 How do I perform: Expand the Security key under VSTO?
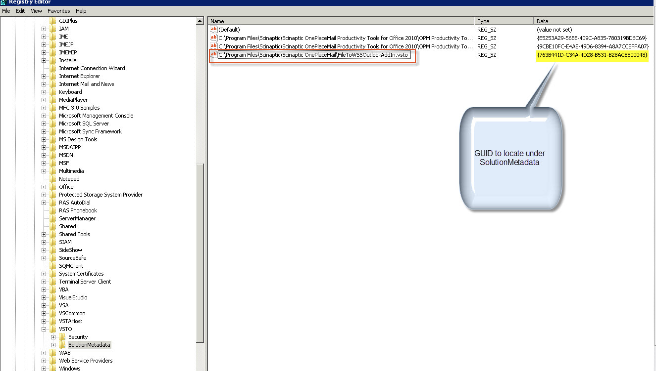(x=53, y=337)
